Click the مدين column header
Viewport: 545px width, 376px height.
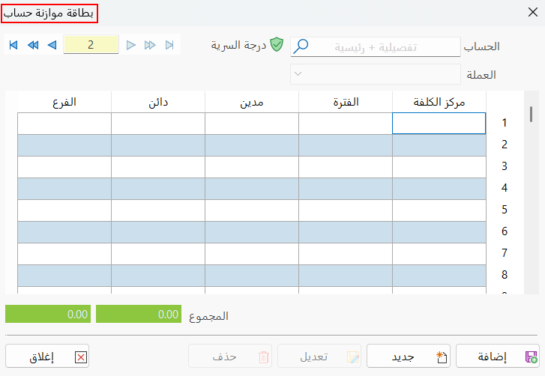point(252,102)
